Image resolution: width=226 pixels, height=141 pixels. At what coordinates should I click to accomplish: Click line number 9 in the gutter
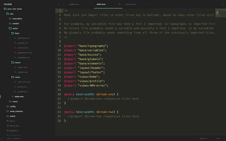pos(60,46)
